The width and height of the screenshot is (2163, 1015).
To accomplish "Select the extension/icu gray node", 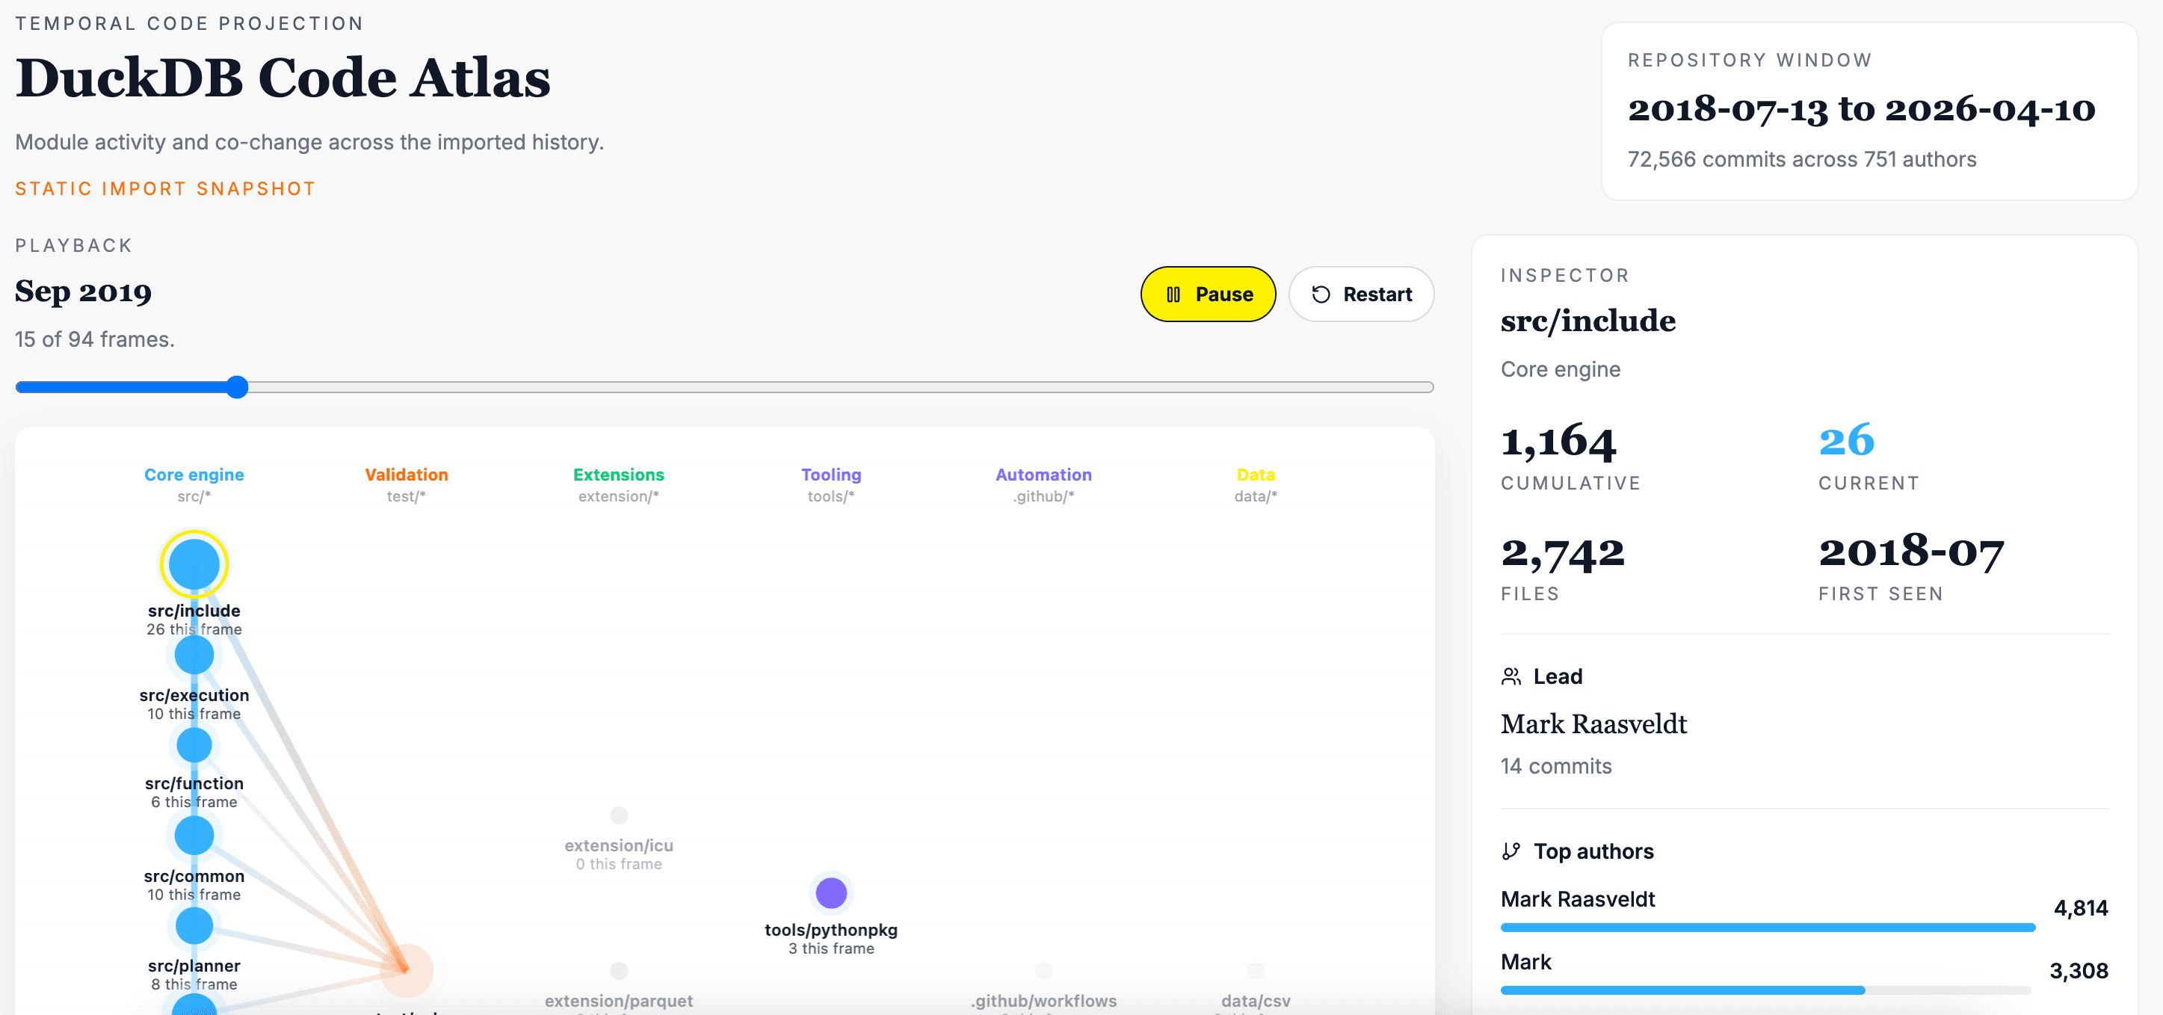I will (619, 815).
